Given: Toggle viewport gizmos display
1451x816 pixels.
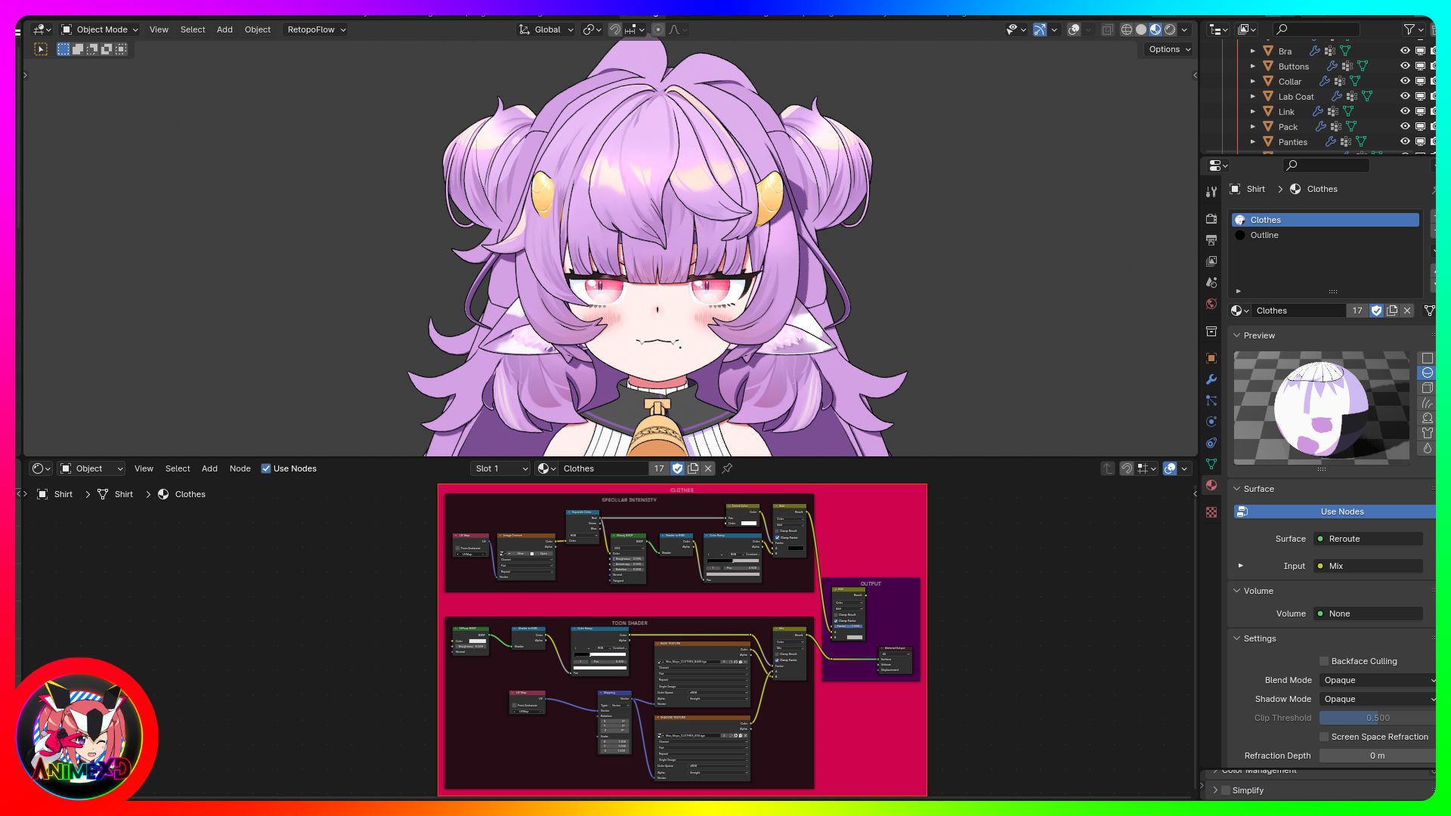Looking at the screenshot, I should [x=1040, y=29].
